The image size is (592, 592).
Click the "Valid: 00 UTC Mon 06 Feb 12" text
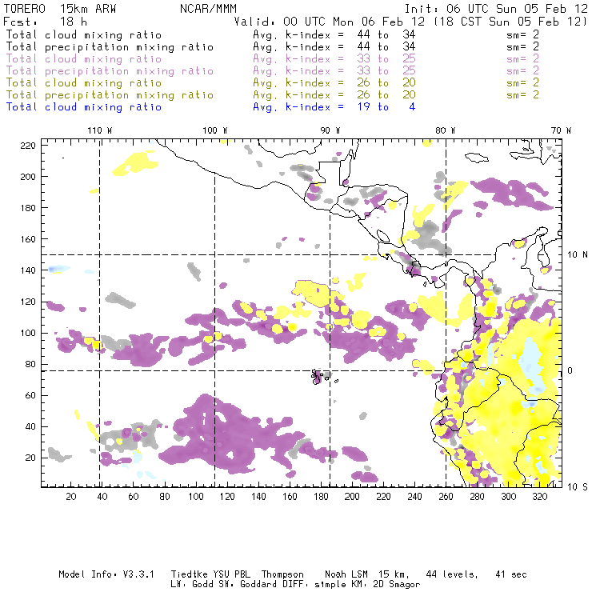[x=330, y=22]
